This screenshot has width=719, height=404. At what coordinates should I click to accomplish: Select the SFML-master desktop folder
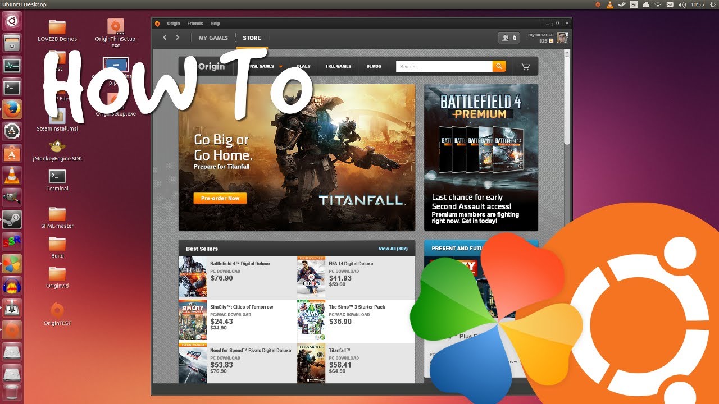[57, 218]
